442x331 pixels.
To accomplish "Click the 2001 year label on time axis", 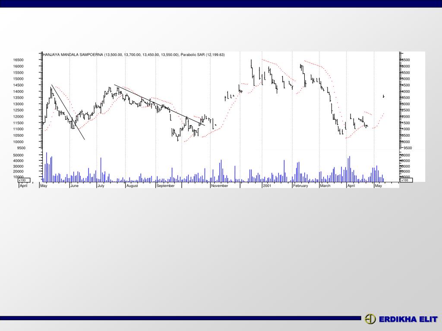I will tap(267, 186).
